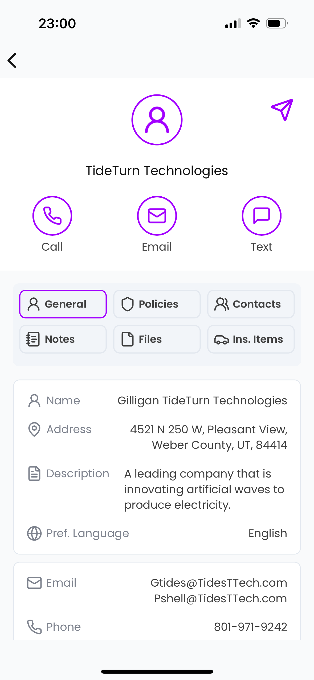Tap the Gtides@TidesTTech.com email address

[x=219, y=583]
